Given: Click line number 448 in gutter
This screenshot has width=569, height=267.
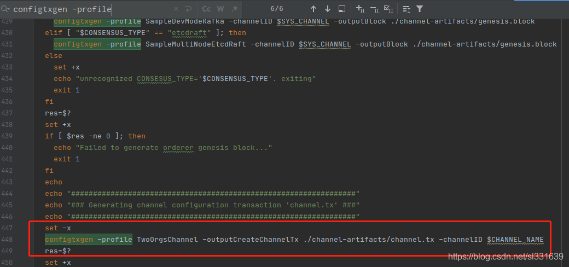Looking at the screenshot, I should pos(7,240).
